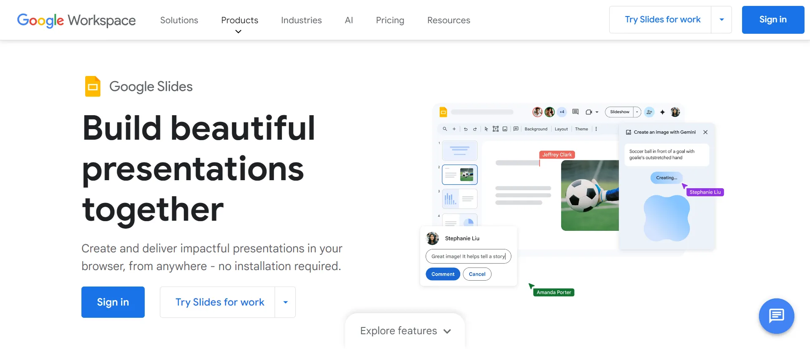Select the text box tool
The height and width of the screenshot is (349, 810).
click(496, 129)
